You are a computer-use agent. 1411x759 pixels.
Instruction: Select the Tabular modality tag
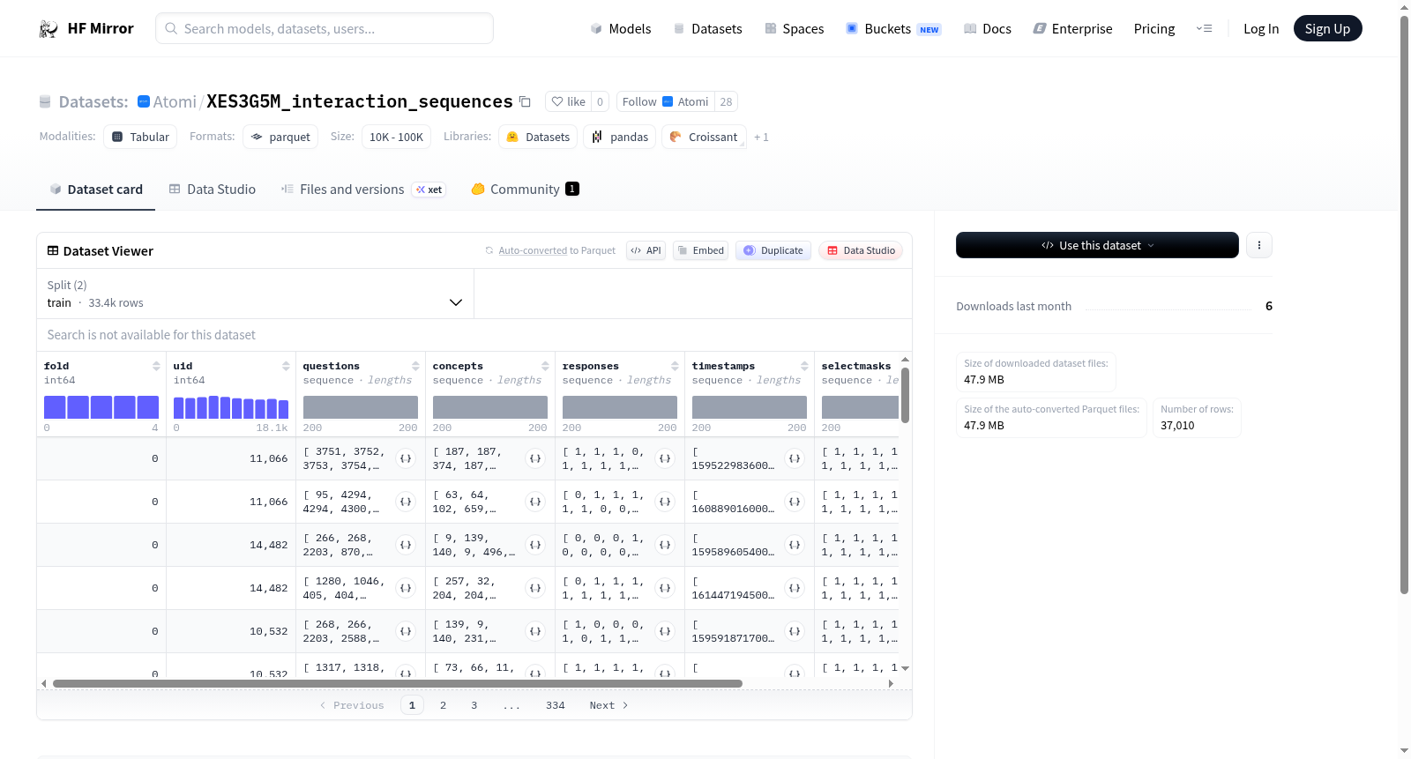[x=140, y=137]
